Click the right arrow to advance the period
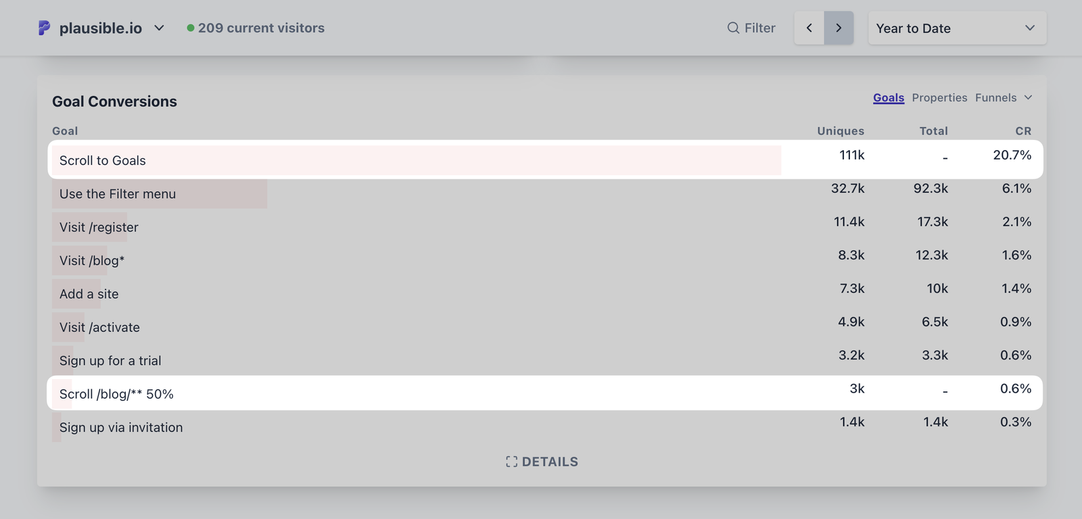This screenshot has height=519, width=1082. coord(839,28)
